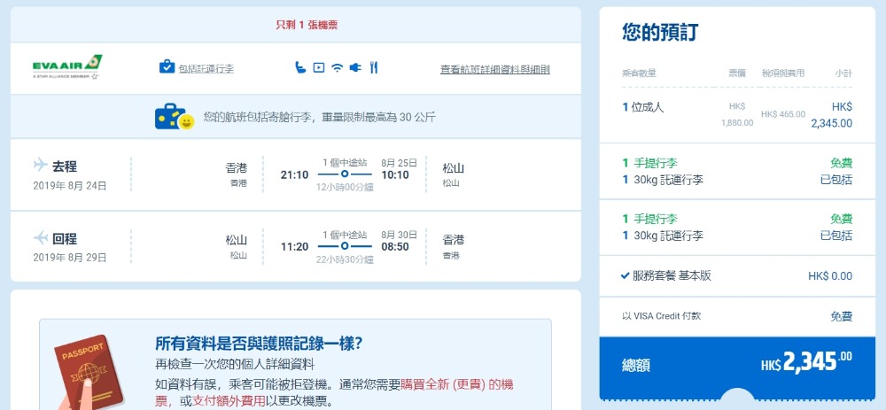This screenshot has width=886, height=410.
Task: Click the date 2019年 8月 24日
Action: [69, 185]
